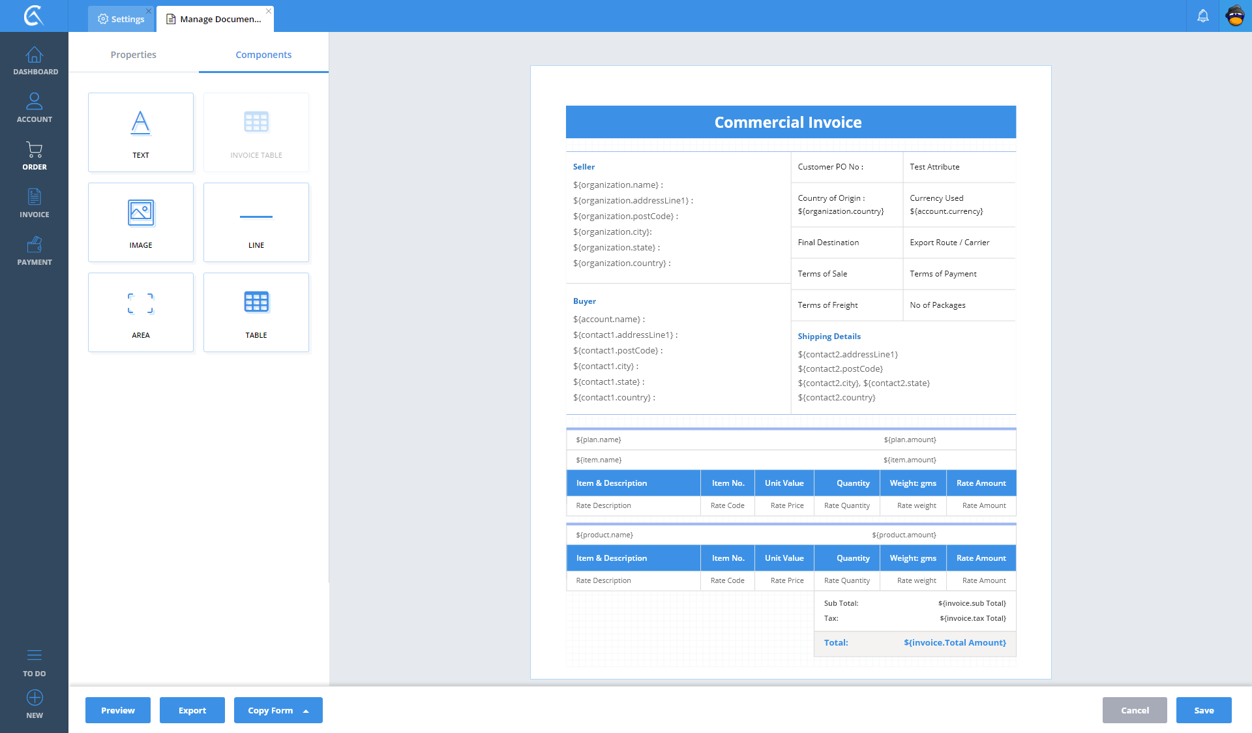This screenshot has width=1252, height=733.
Task: Choose the Line component
Action: point(256,222)
